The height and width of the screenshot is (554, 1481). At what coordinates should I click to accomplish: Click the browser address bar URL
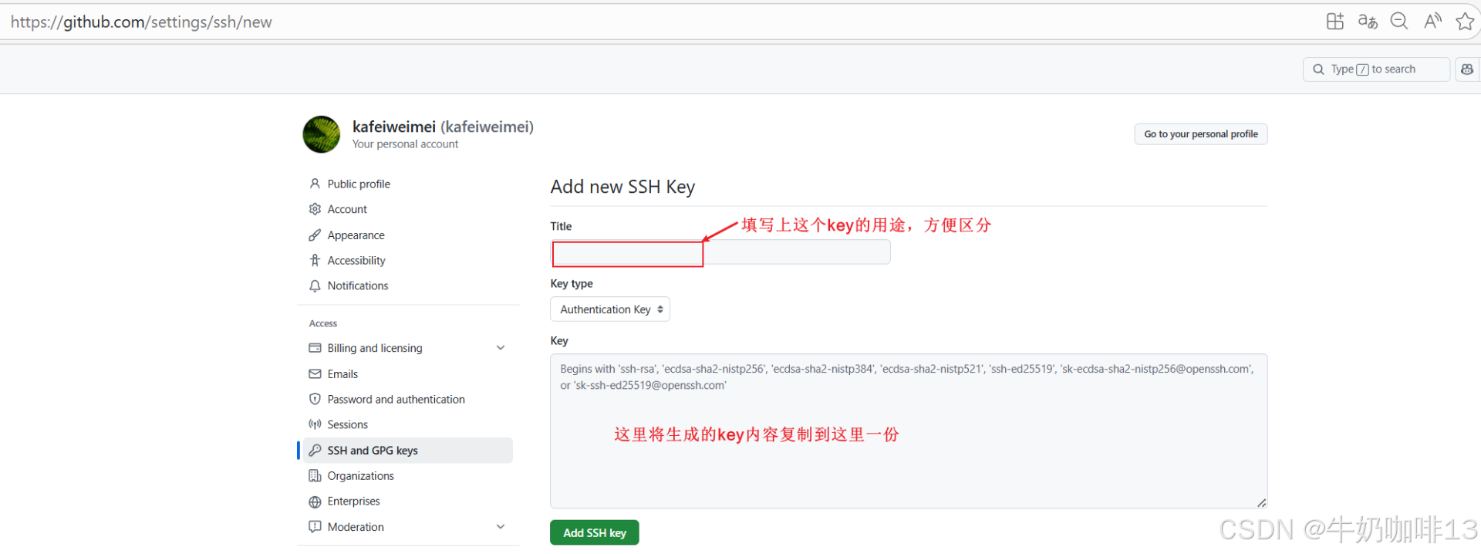141,22
